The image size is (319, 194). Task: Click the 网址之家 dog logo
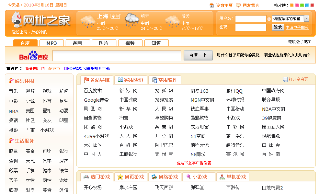(x=17, y=20)
